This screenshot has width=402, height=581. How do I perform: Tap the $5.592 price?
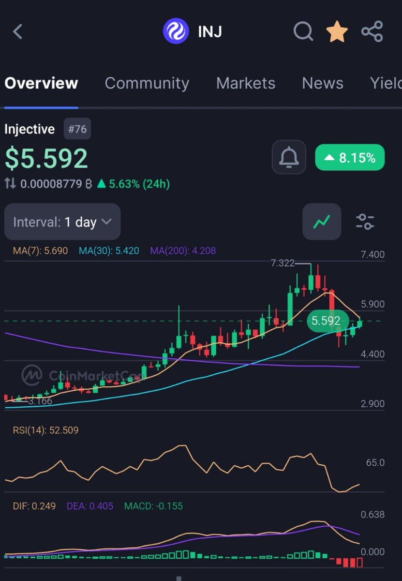point(46,158)
